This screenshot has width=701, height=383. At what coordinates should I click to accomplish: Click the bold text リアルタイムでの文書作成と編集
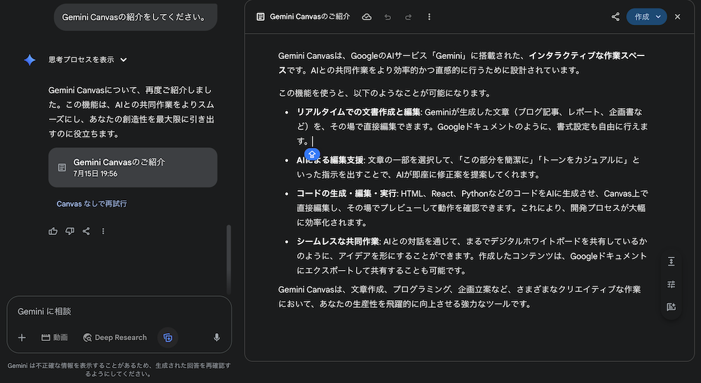[x=358, y=112]
